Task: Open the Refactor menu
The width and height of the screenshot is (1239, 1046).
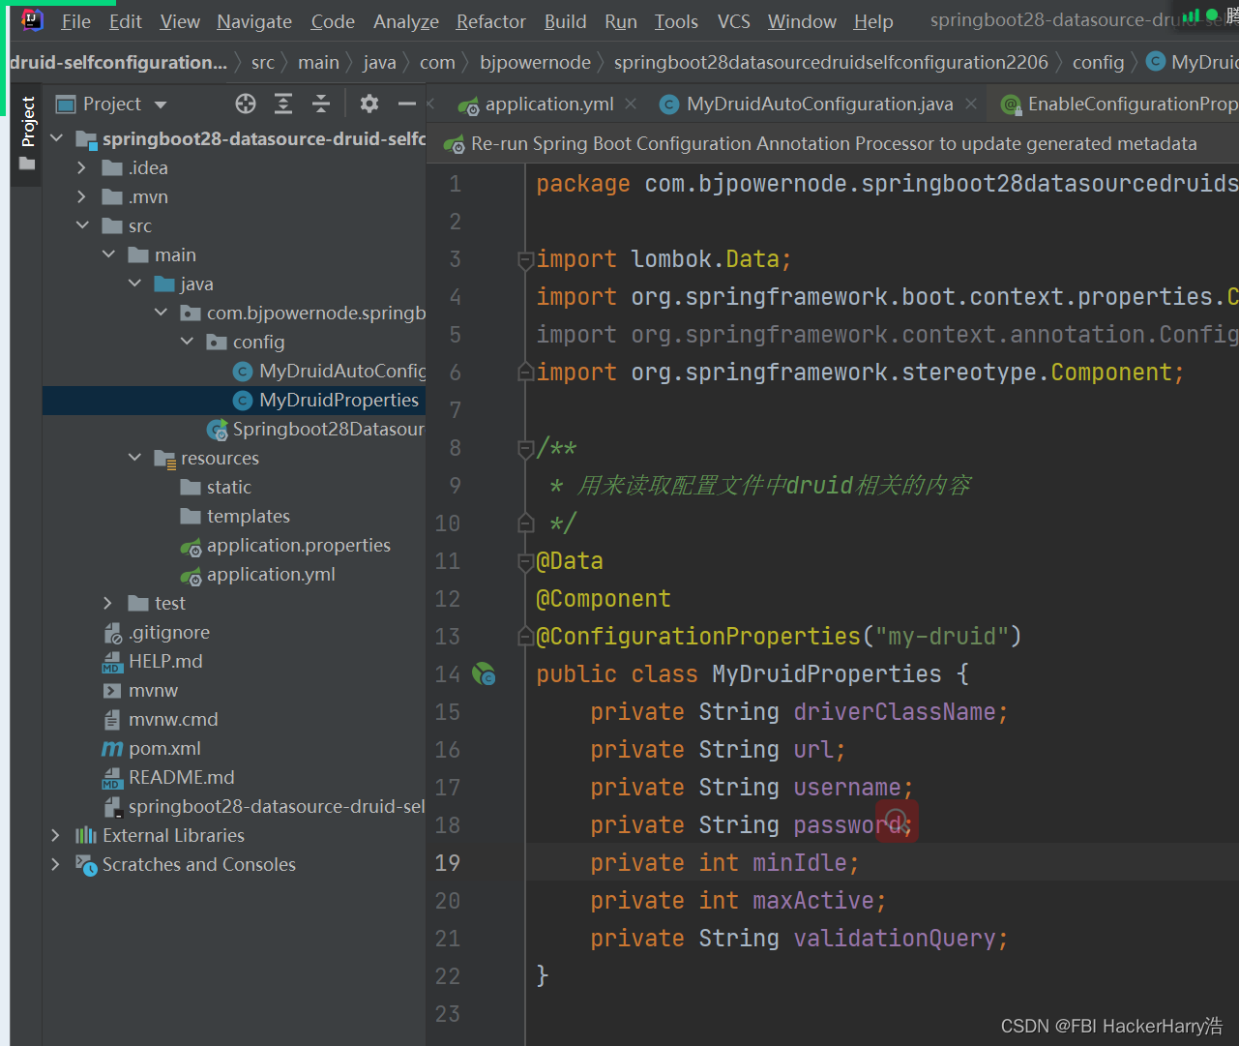Action: coord(490,21)
